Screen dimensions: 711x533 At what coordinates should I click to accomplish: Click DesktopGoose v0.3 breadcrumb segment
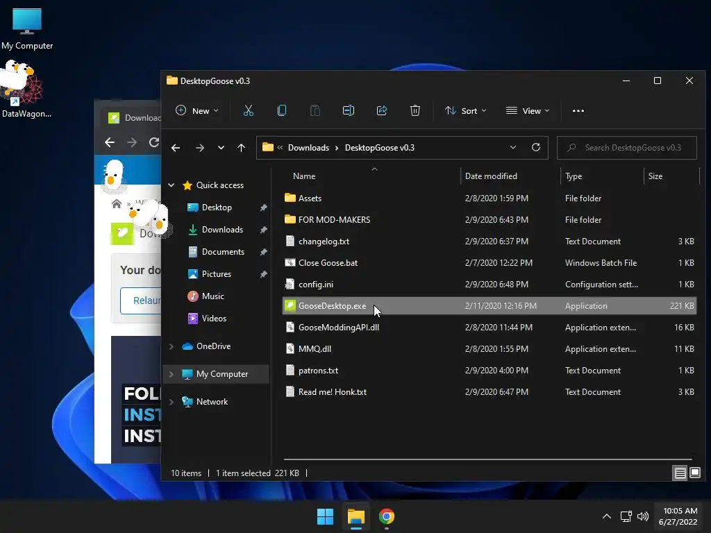coord(380,148)
